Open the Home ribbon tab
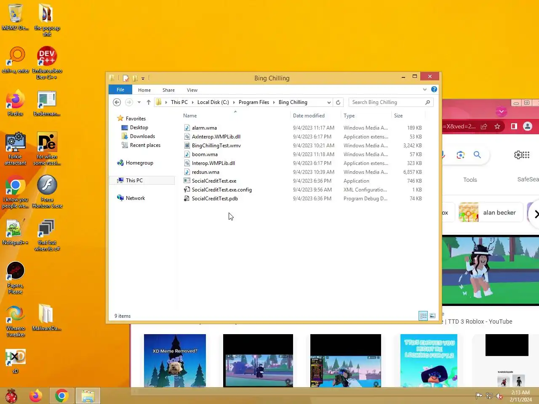 (x=144, y=90)
